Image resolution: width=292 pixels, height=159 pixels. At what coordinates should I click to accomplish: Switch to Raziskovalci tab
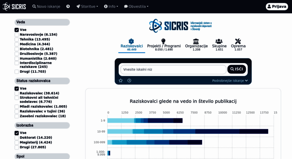(132, 45)
